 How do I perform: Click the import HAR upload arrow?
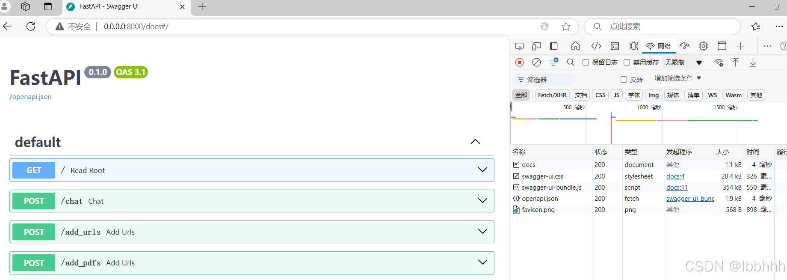(x=736, y=63)
